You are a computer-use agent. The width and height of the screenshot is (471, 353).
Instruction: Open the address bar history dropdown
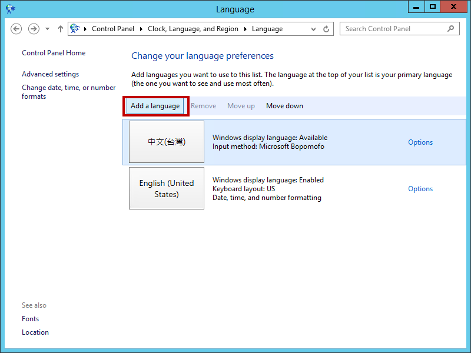click(x=313, y=29)
